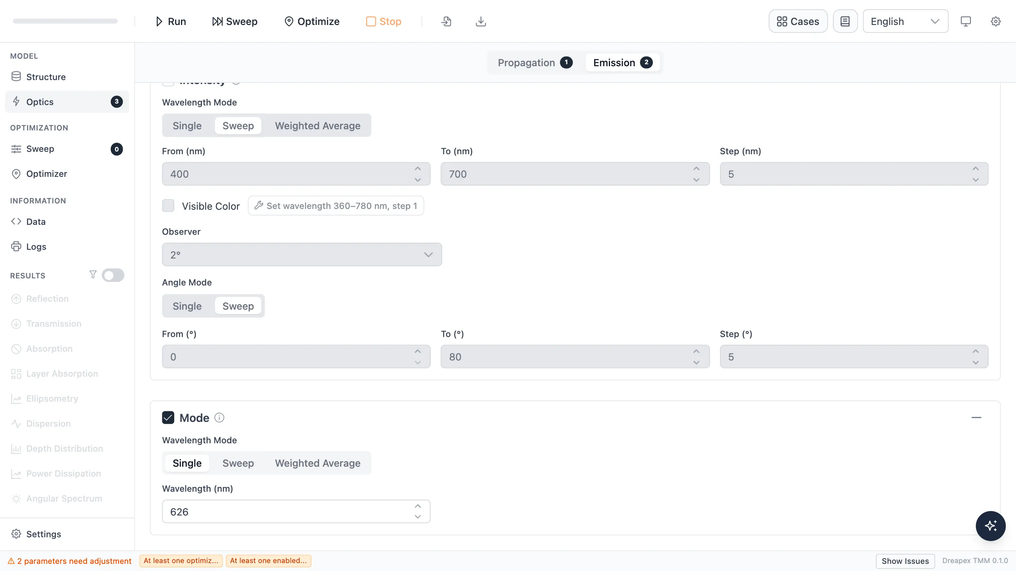Collapse the Mode section
The image size is (1016, 571).
click(x=976, y=418)
